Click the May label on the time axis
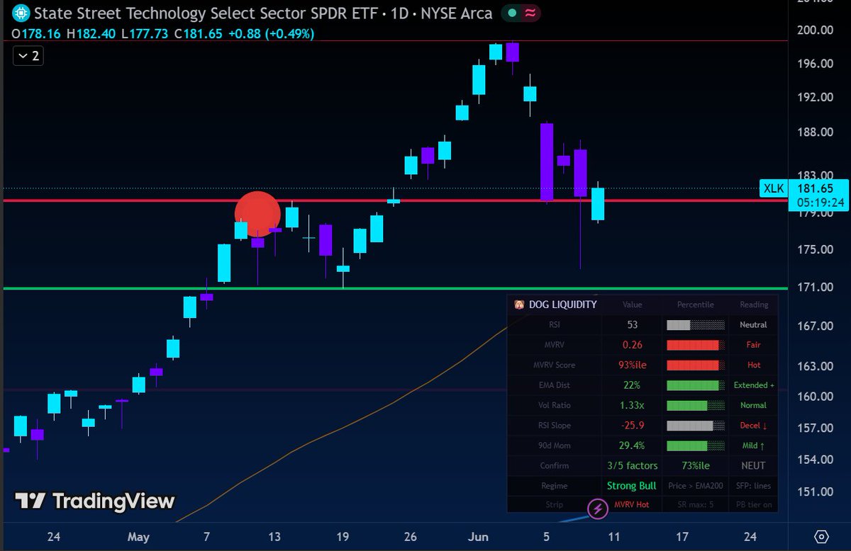The height and width of the screenshot is (551, 851). pyautogui.click(x=138, y=537)
